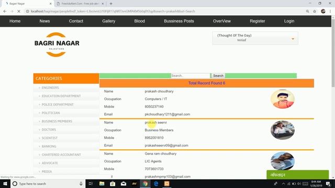Select the Scientist category

[50, 138]
